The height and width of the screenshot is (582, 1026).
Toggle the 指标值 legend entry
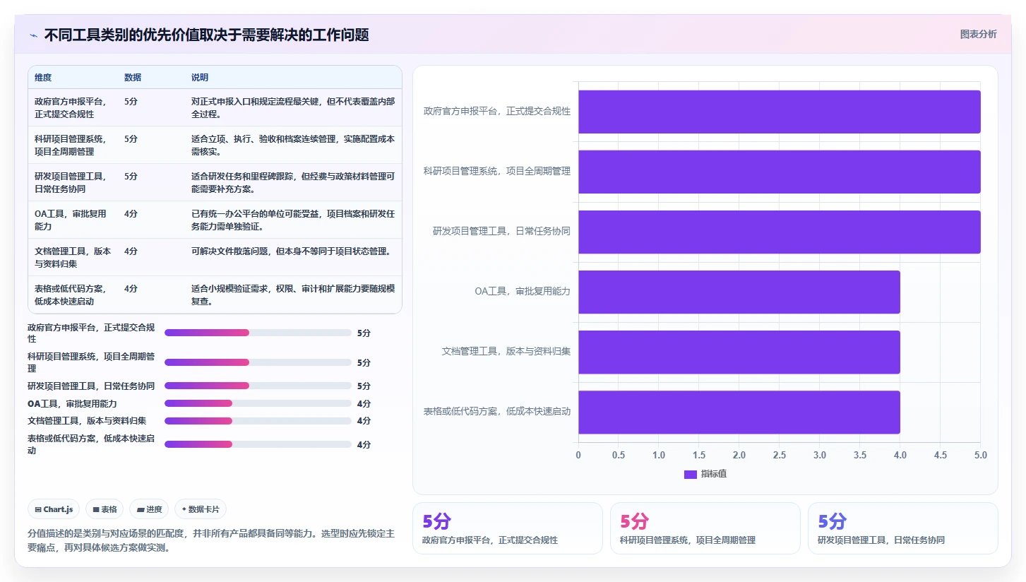(705, 474)
